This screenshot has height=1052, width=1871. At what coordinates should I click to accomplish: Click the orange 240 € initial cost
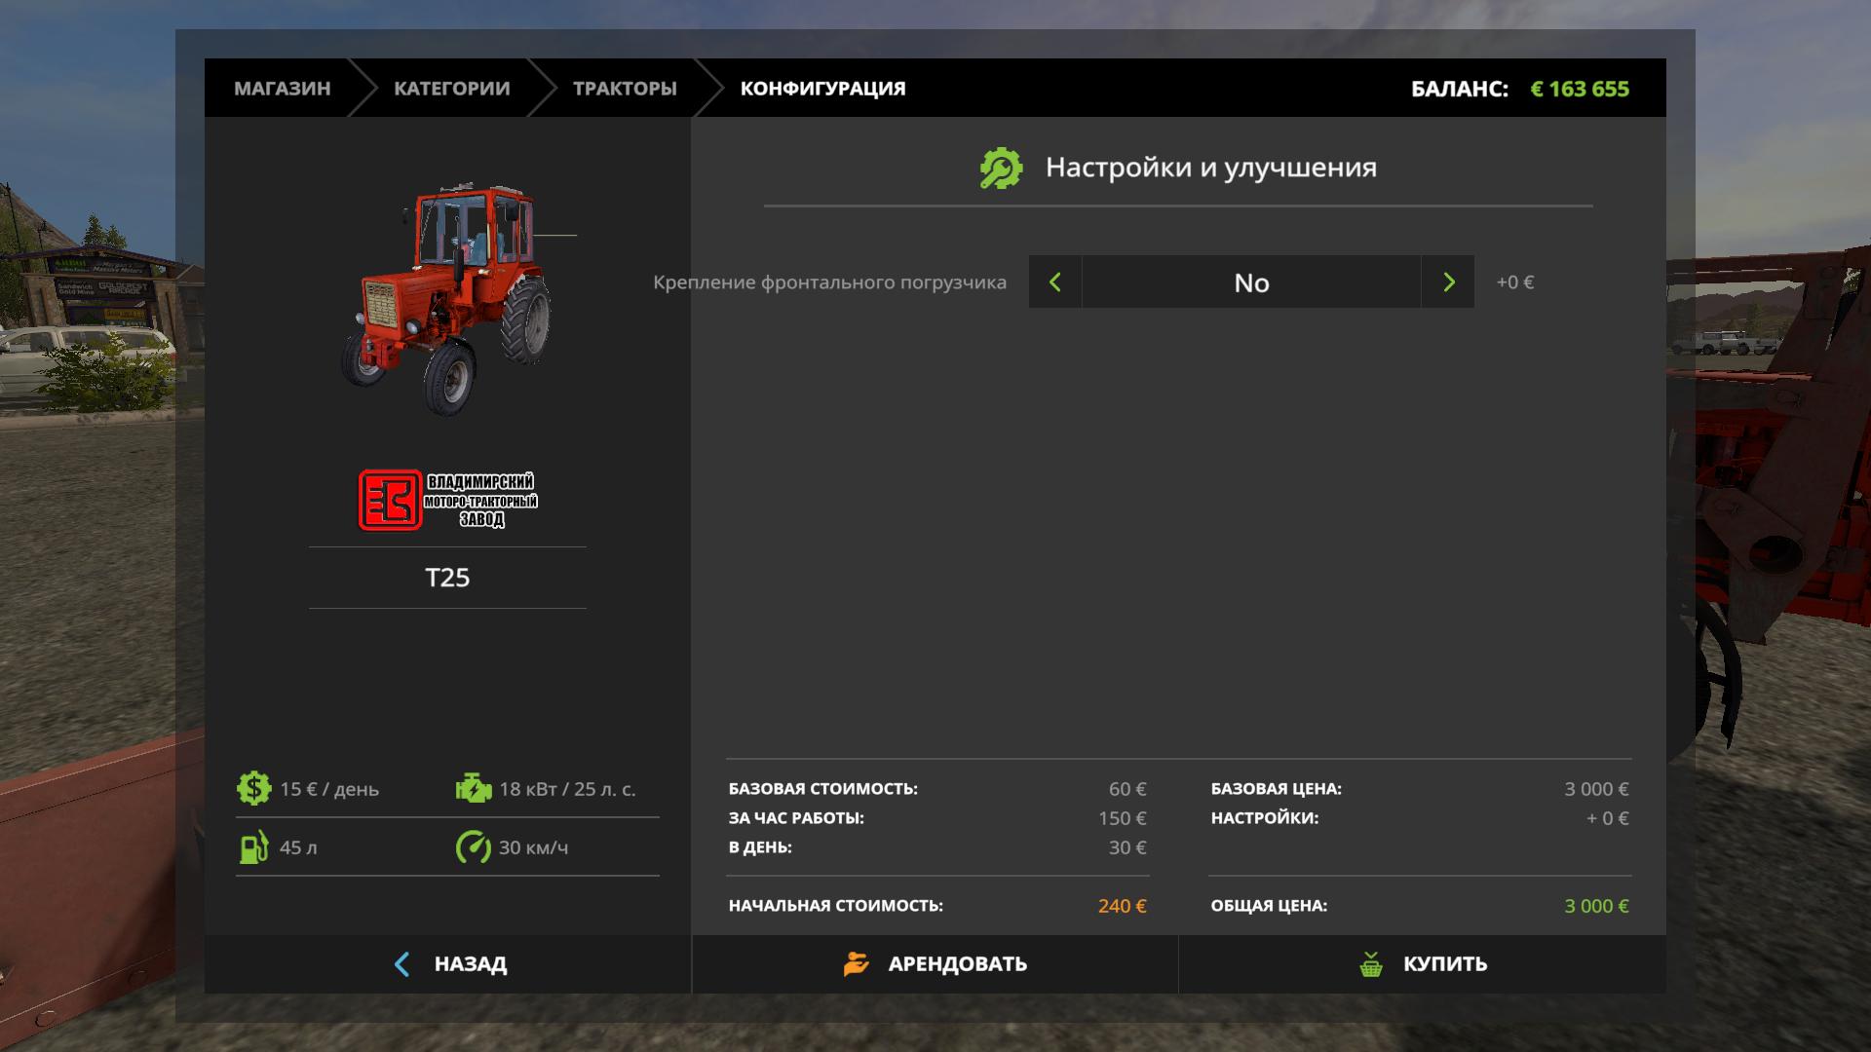(1122, 906)
